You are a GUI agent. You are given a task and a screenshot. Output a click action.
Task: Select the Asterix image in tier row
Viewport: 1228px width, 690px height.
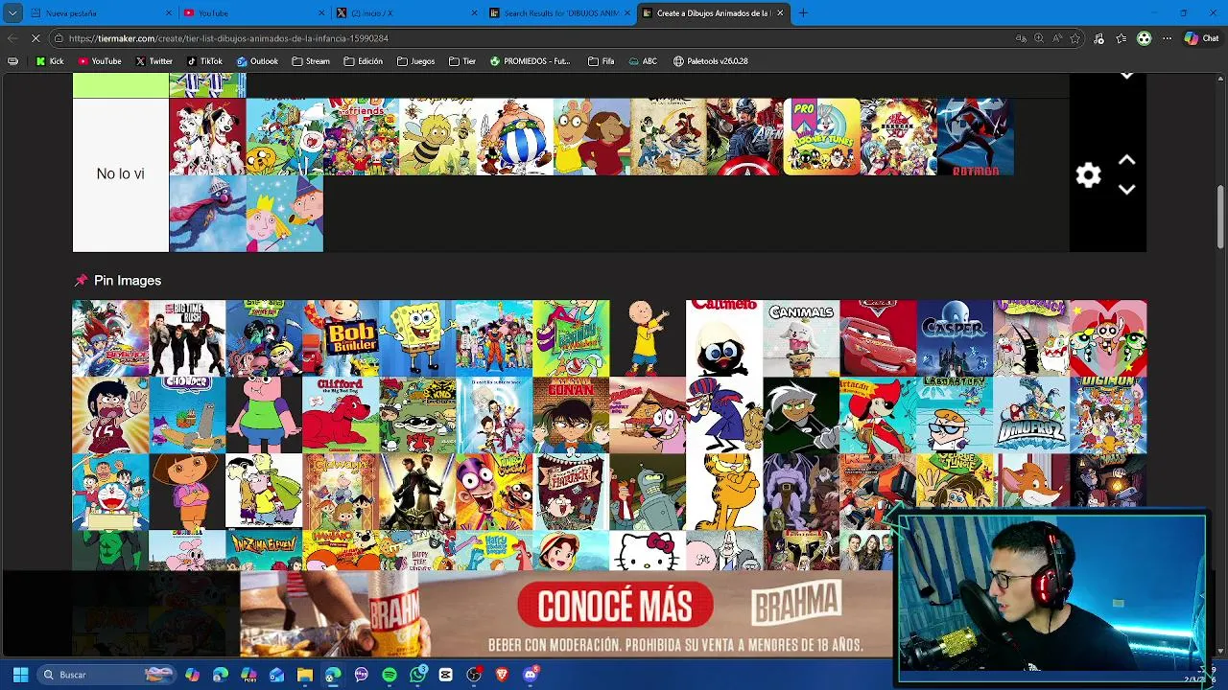[x=515, y=137]
